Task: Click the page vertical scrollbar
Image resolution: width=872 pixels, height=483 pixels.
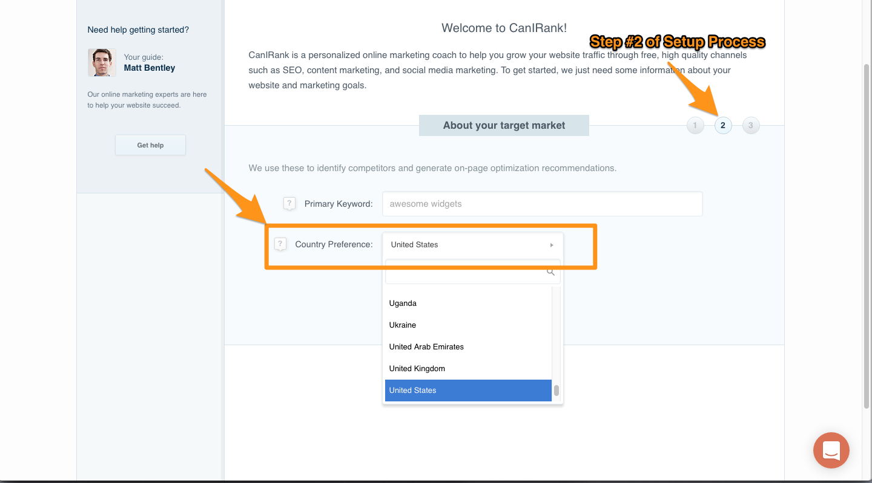Action: [x=867, y=236]
